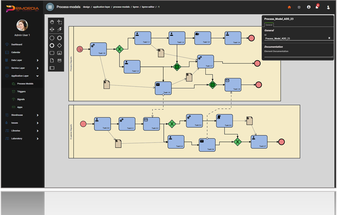Clear the Id field with X button

tap(329, 38)
